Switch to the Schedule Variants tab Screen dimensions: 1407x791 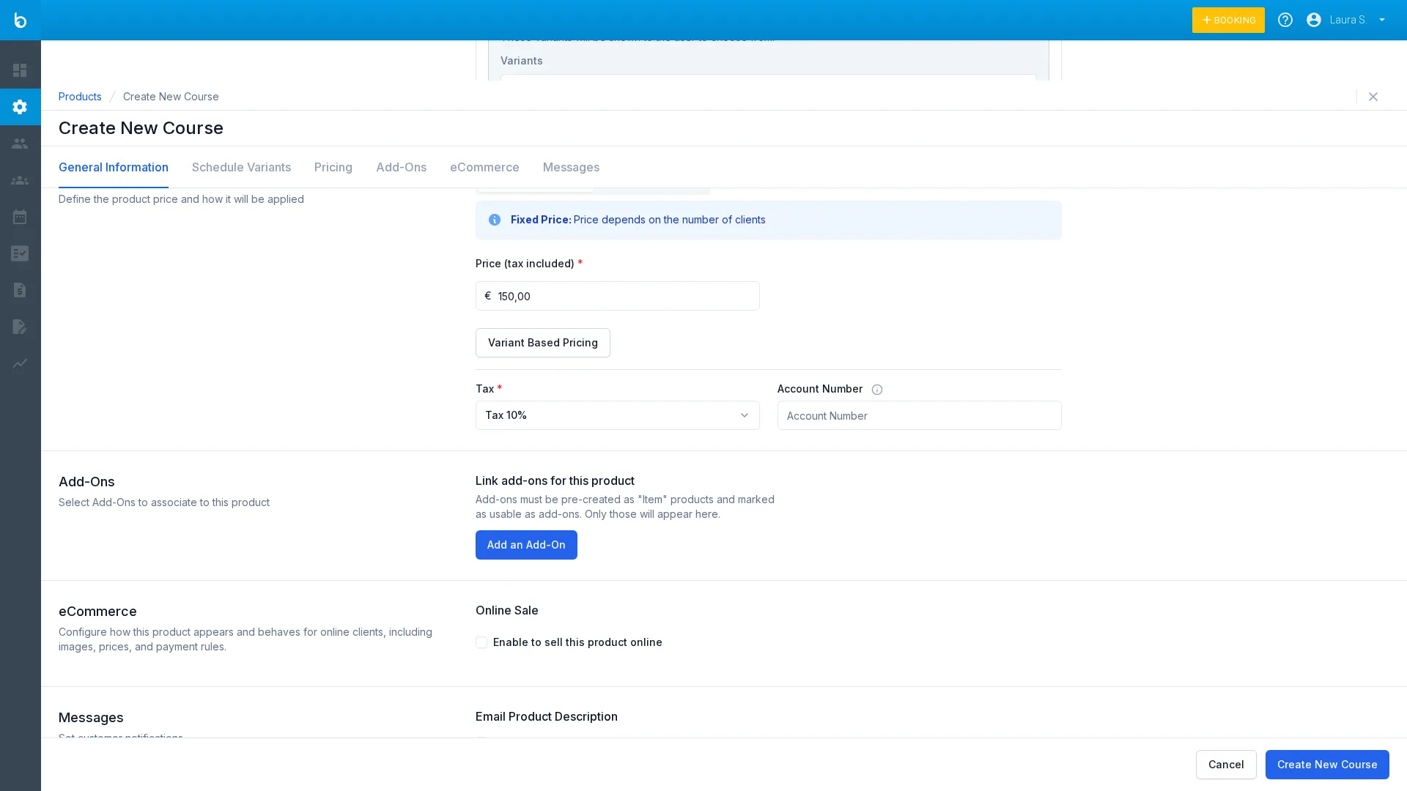point(241,167)
